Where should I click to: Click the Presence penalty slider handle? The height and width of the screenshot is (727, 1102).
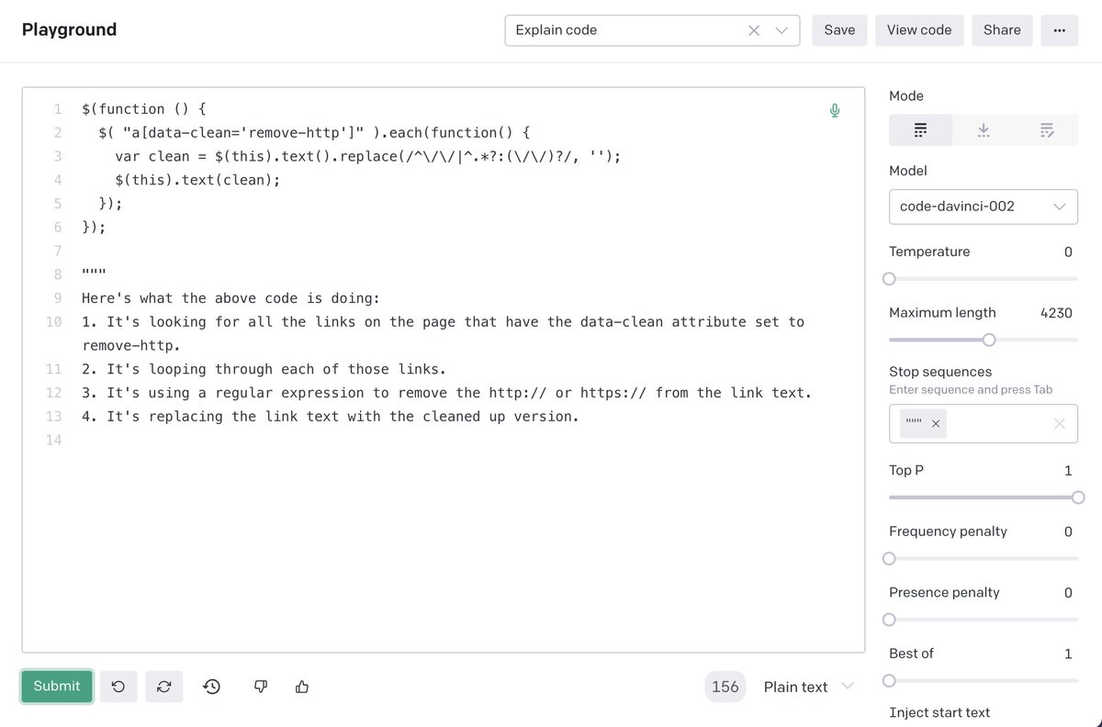coord(889,620)
